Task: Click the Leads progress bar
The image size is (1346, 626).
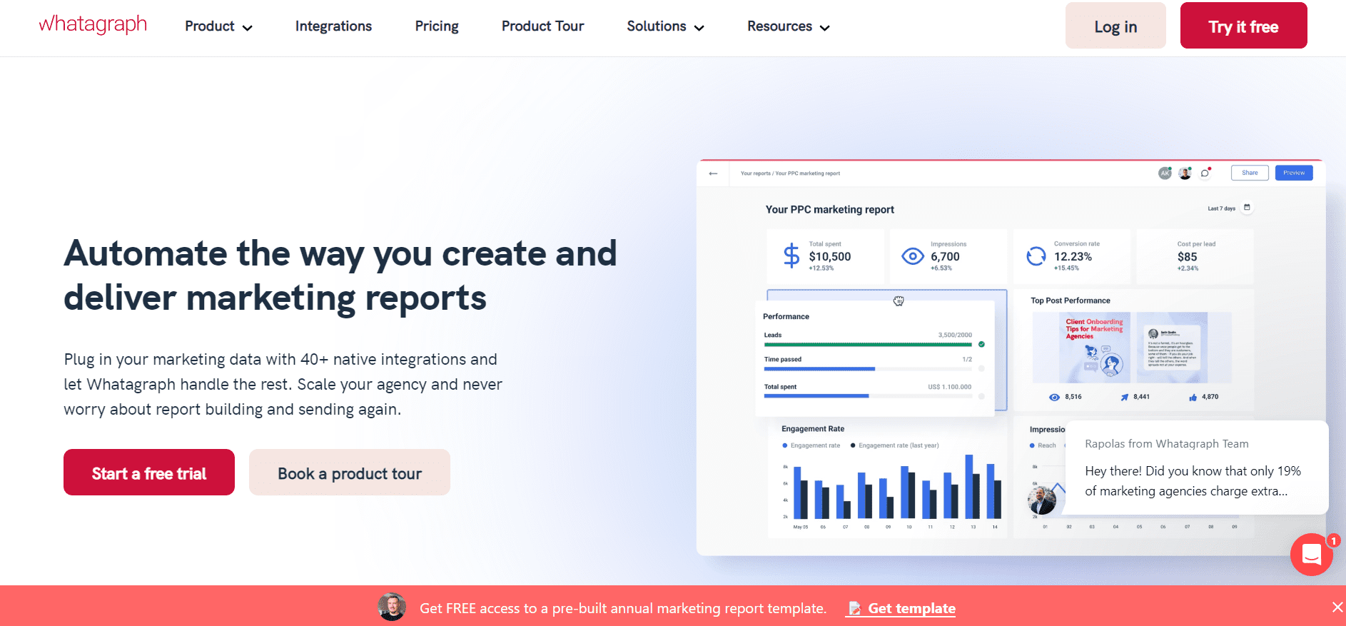Action: point(868,344)
